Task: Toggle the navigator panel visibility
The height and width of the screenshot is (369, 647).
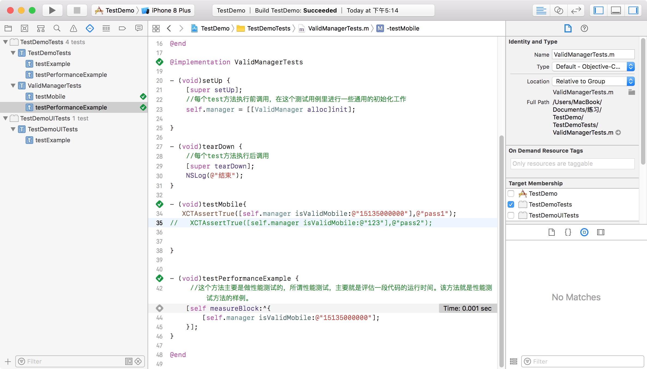Action: pos(599,10)
